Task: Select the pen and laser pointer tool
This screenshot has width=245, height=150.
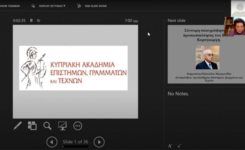Action: click(17, 126)
